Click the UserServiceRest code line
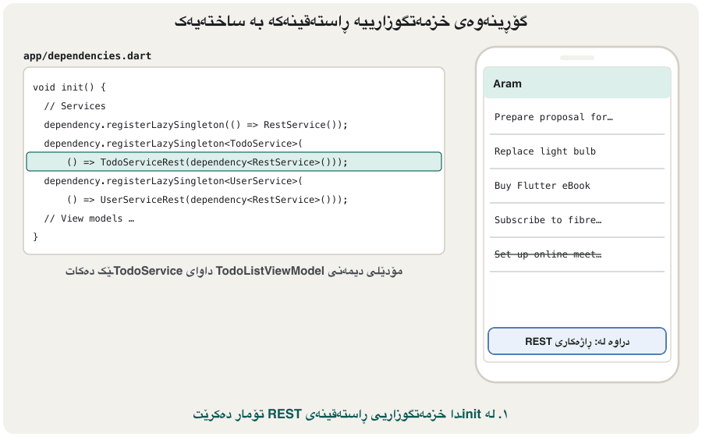702x437 pixels. click(x=207, y=200)
